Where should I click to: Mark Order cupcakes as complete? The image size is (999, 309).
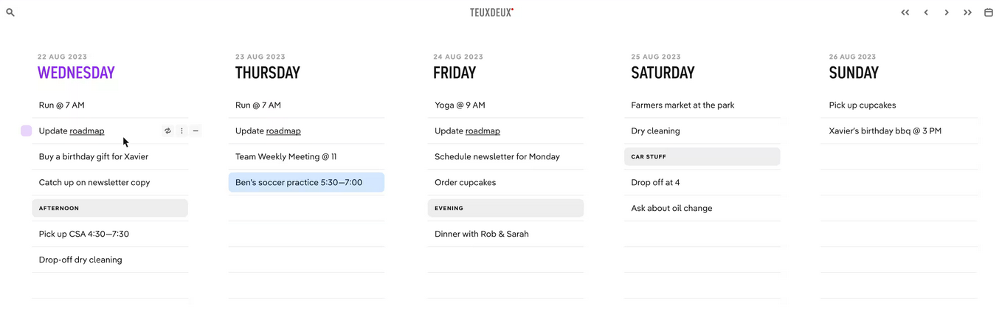click(x=465, y=182)
